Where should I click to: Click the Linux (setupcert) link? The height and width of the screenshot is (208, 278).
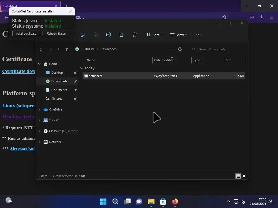click(19, 106)
